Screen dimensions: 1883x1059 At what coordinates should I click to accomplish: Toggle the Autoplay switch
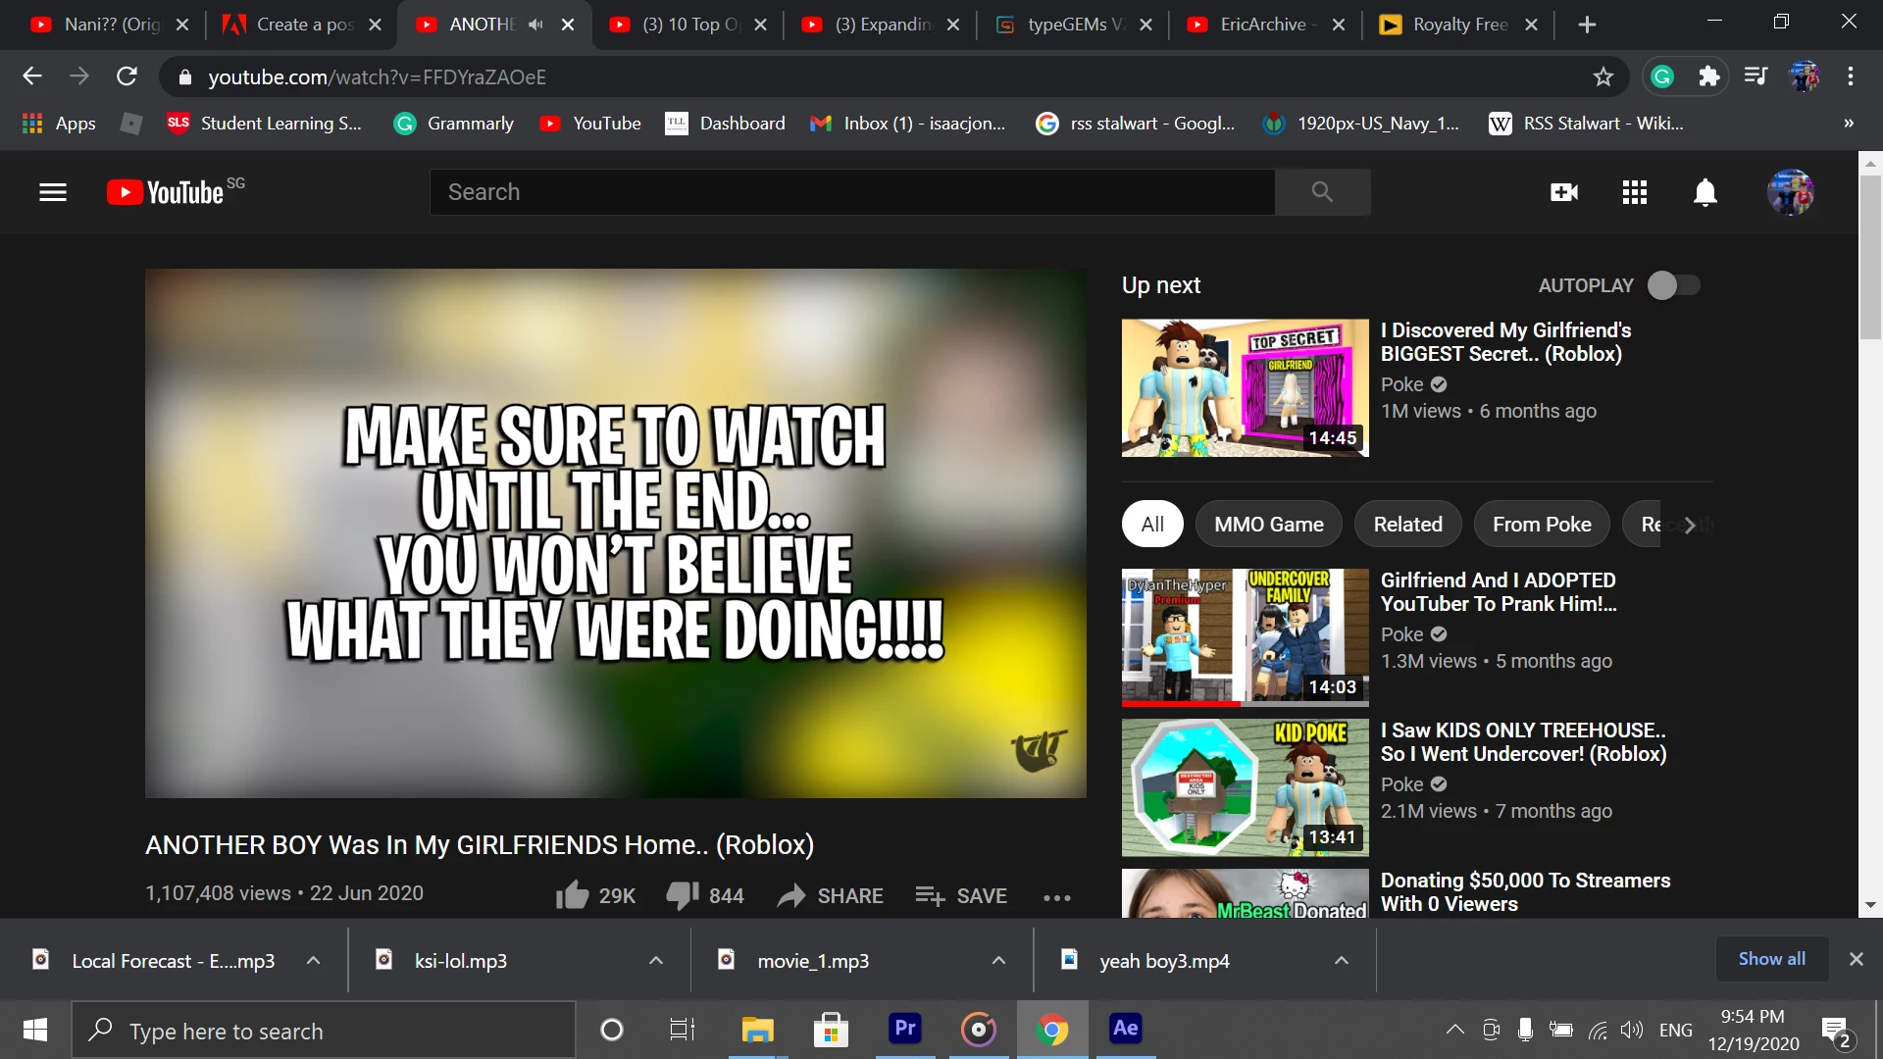1674,285
